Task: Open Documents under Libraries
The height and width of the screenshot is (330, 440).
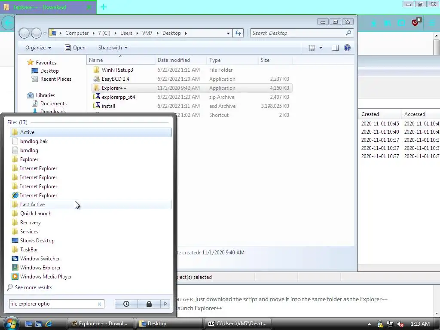Action: pyautogui.click(x=53, y=103)
